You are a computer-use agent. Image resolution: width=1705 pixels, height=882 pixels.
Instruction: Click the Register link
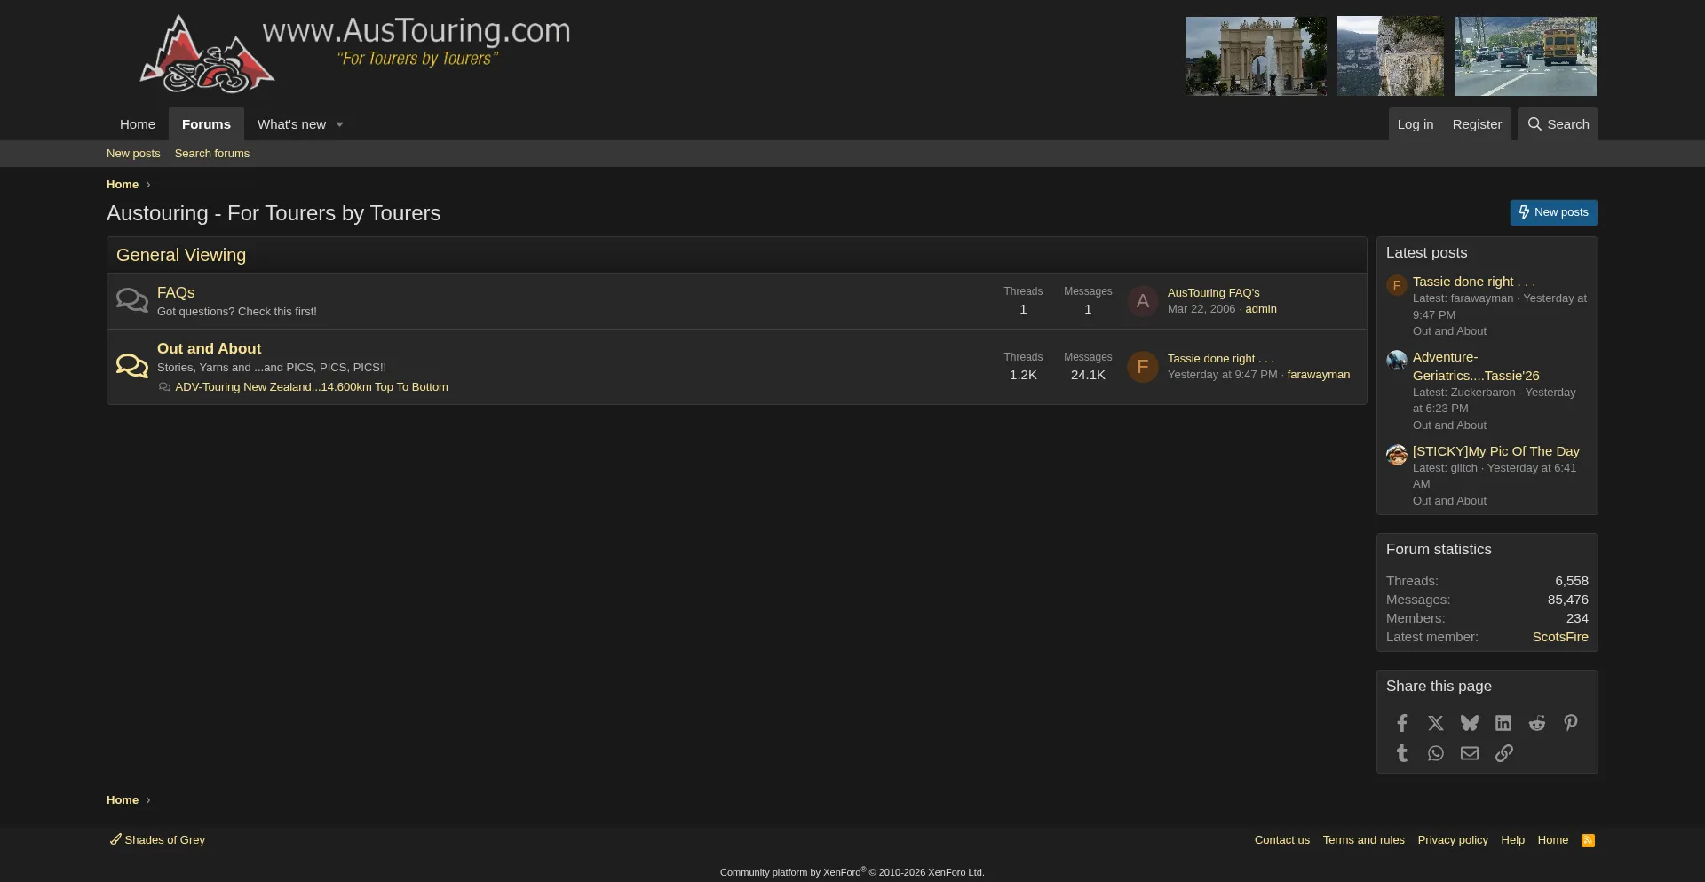(1477, 124)
